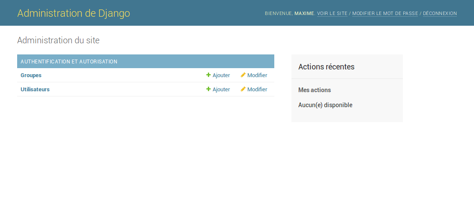Click the green plus icon for Groupes
474x222 pixels.
point(208,75)
